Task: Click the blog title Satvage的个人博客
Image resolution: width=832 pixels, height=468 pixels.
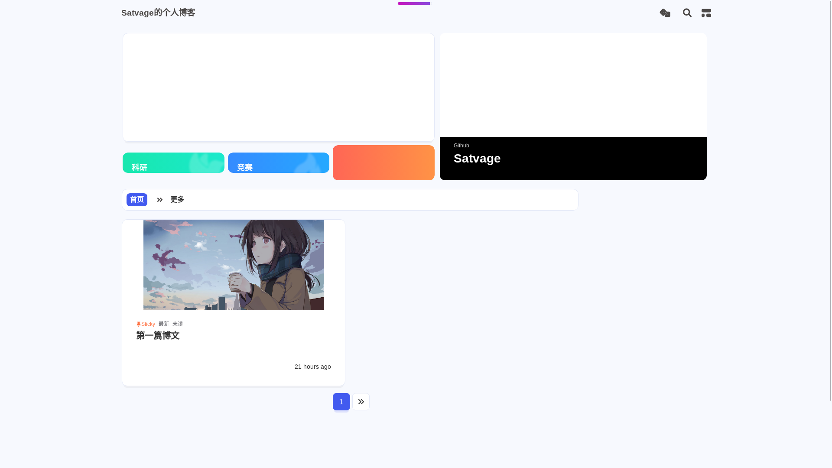Action: [x=158, y=13]
